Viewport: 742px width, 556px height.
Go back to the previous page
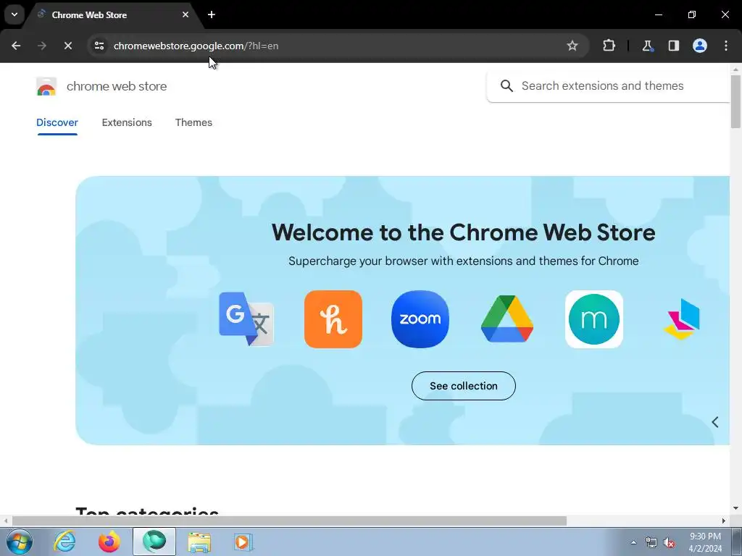click(16, 46)
